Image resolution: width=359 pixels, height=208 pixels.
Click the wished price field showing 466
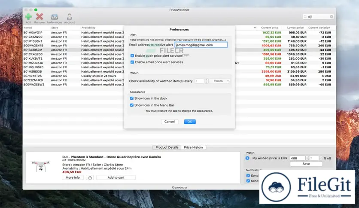pyautogui.click(x=298, y=158)
